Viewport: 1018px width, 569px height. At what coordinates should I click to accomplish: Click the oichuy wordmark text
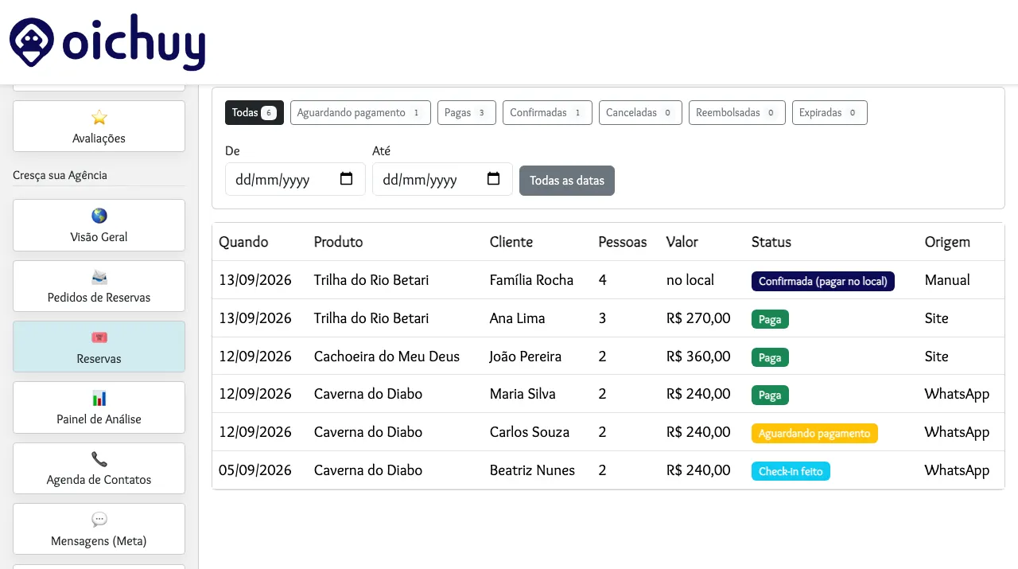pos(134,42)
